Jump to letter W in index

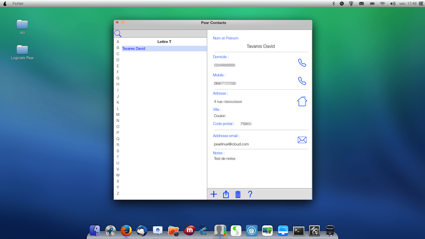(x=118, y=175)
